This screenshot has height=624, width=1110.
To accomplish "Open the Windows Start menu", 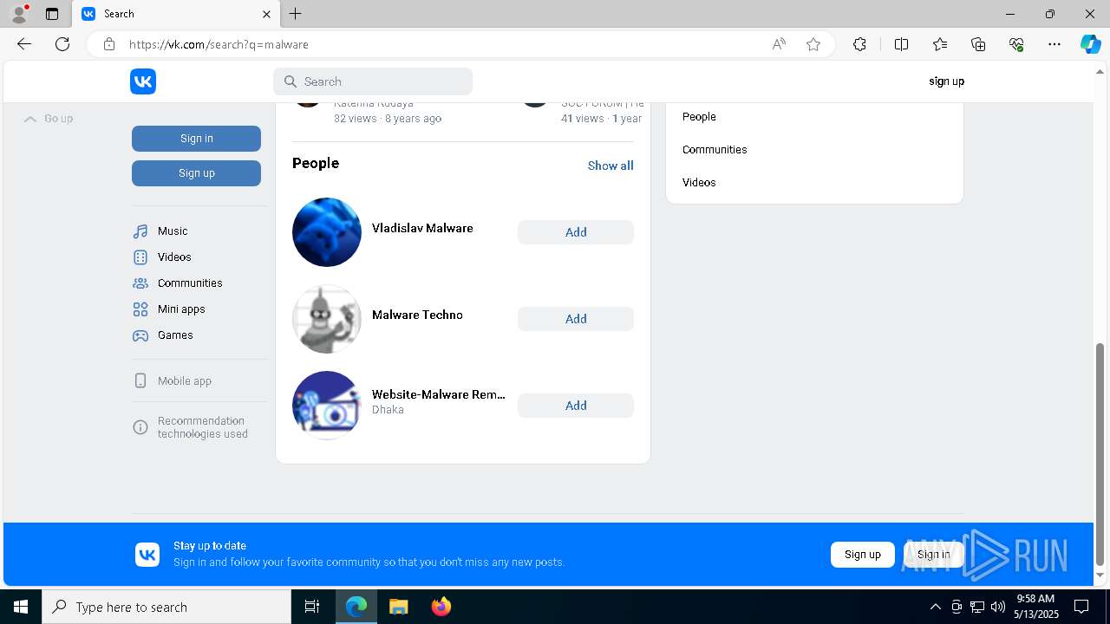I will coord(21,607).
